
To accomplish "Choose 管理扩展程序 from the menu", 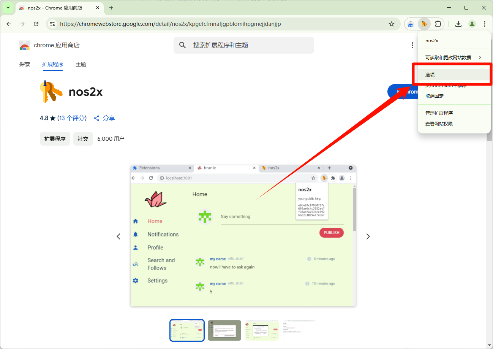I will [x=439, y=113].
